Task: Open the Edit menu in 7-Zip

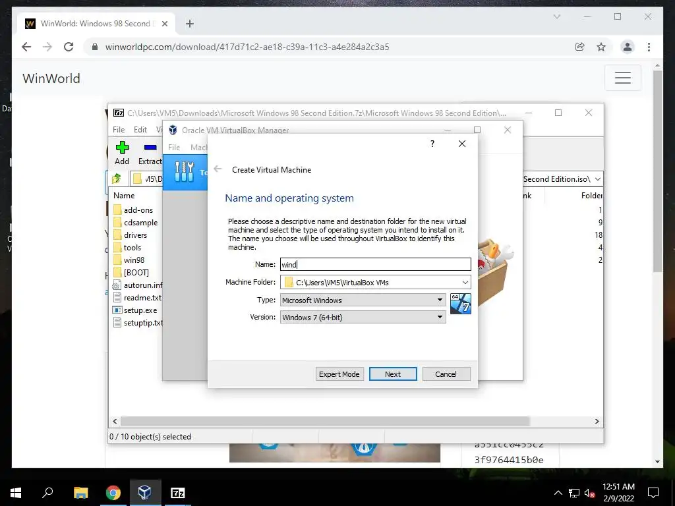Action: point(140,130)
